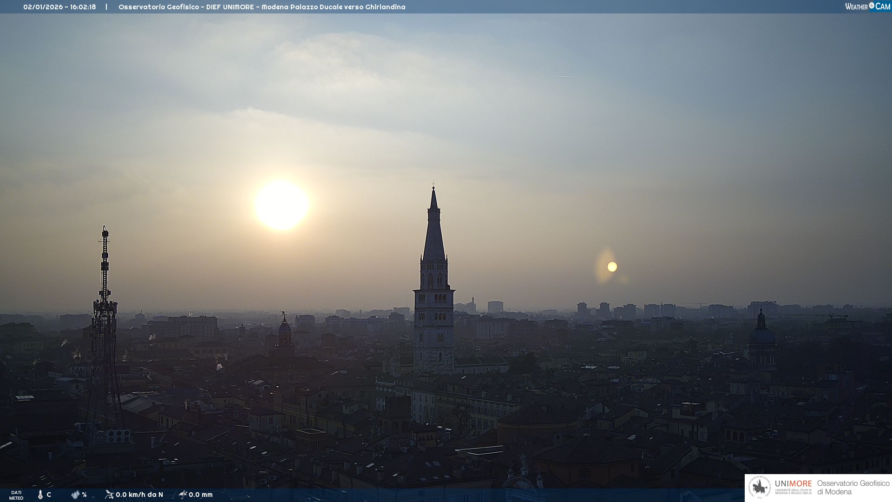Viewport: 892px width, 502px height.
Task: Click the wind anemometer icon
Action: click(109, 495)
